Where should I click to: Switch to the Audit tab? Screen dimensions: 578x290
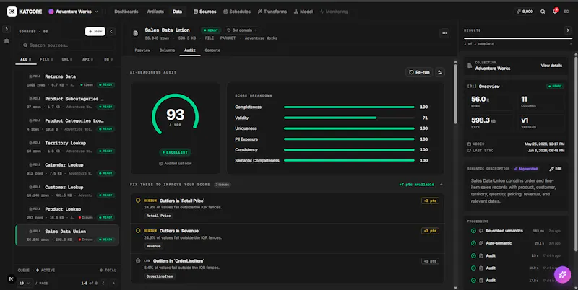click(x=190, y=50)
